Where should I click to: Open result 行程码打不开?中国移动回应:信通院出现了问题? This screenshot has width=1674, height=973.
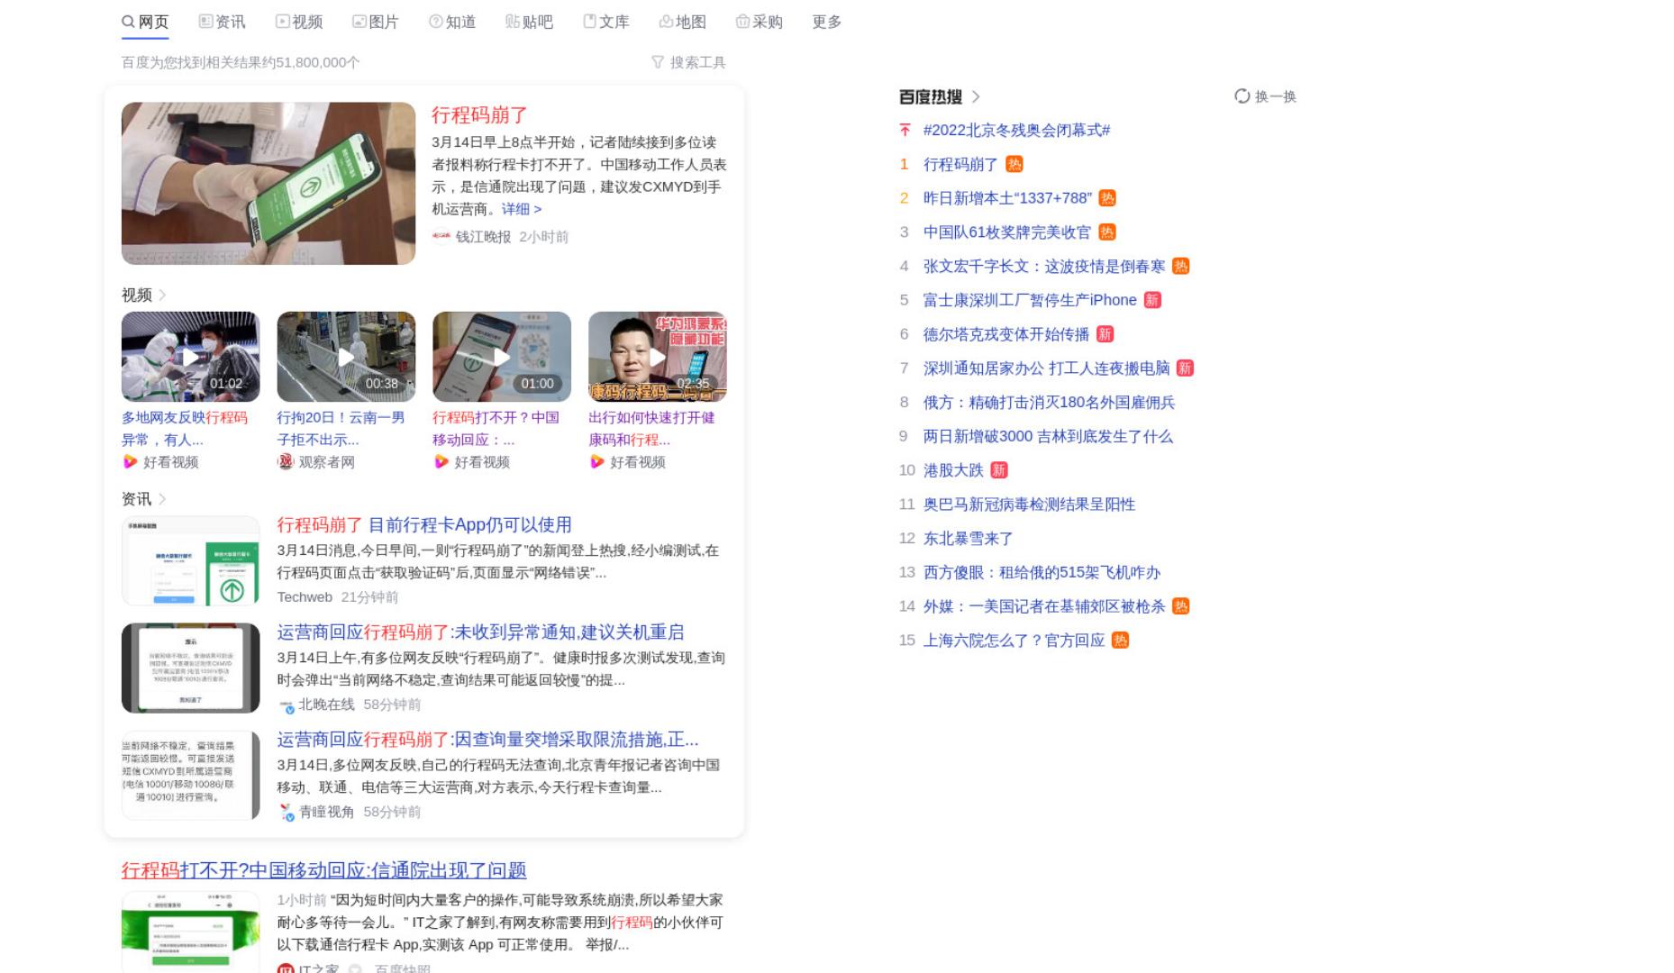click(323, 870)
